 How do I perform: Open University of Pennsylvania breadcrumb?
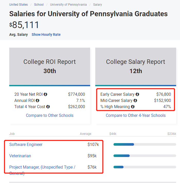[x=68, y=5]
